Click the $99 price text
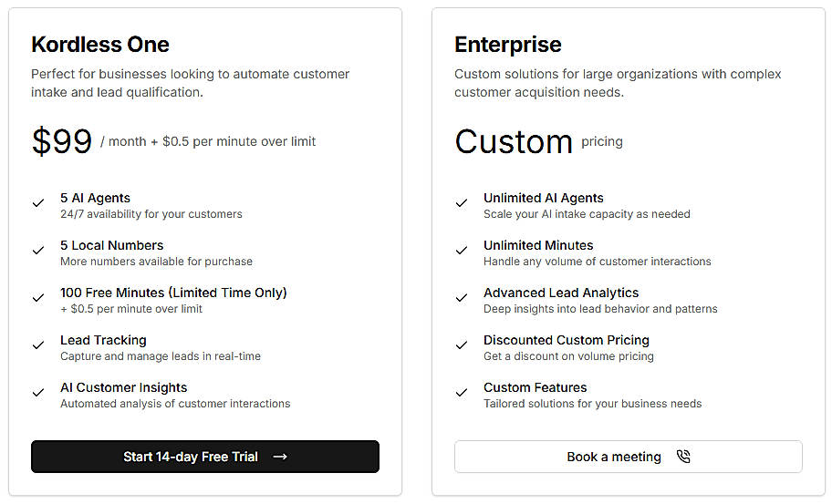 coord(62,141)
